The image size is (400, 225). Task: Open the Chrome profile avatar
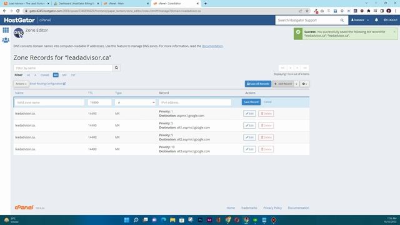click(389, 11)
